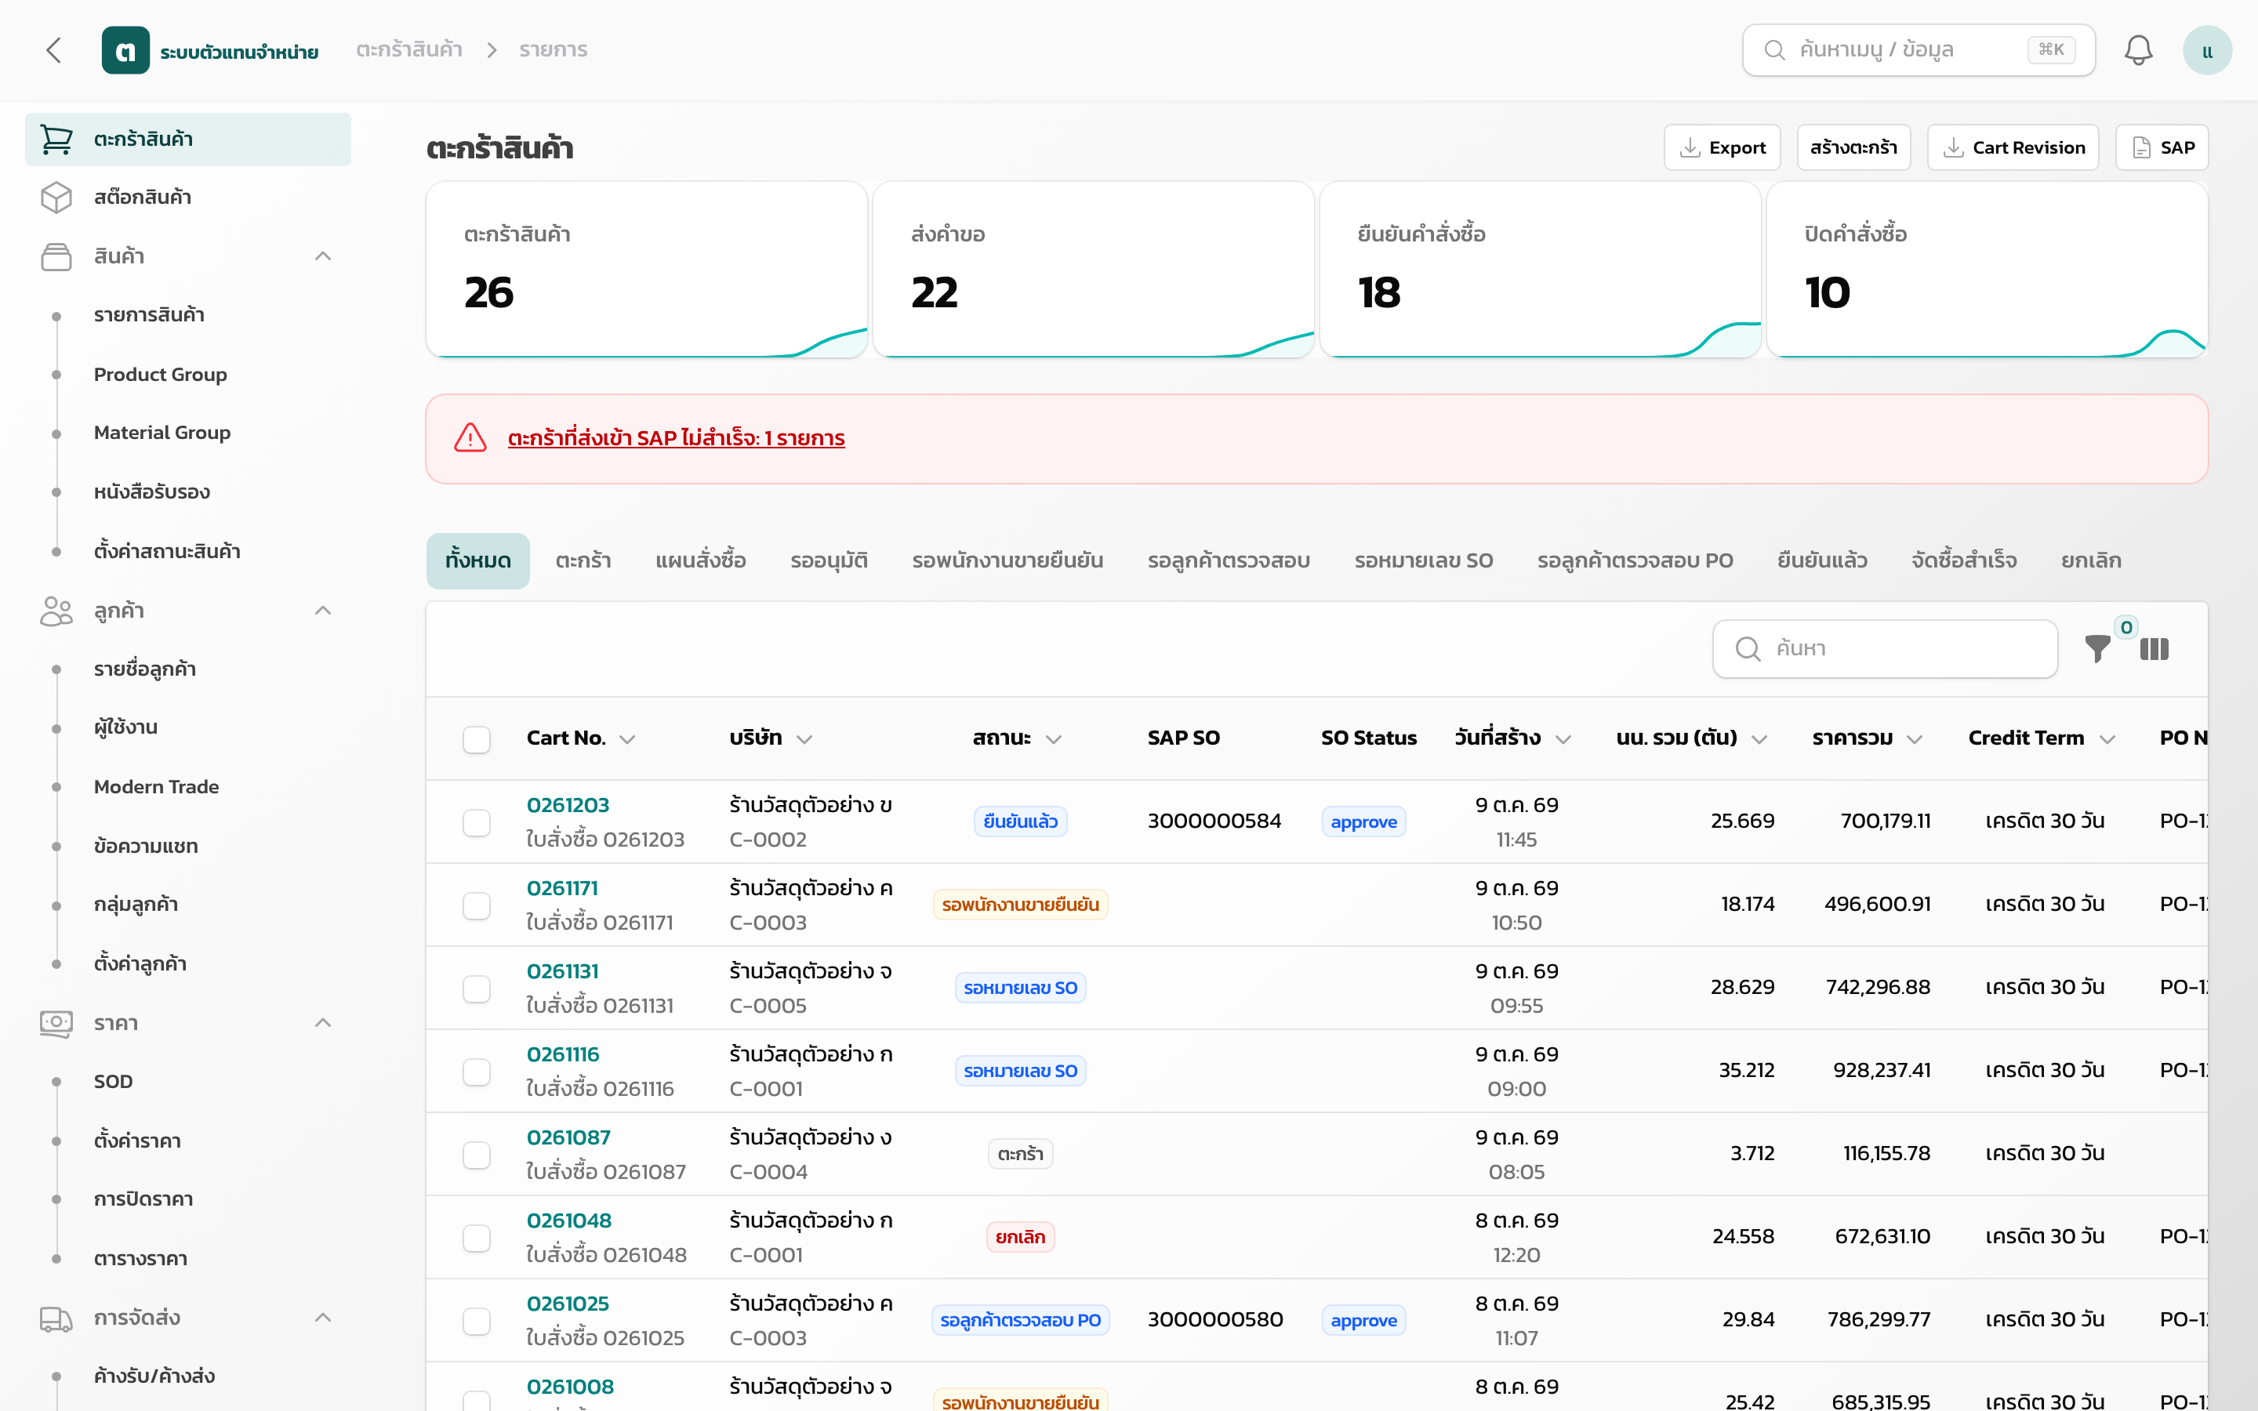Open the failed SAP carts alert link
The image size is (2258, 1411).
point(676,437)
